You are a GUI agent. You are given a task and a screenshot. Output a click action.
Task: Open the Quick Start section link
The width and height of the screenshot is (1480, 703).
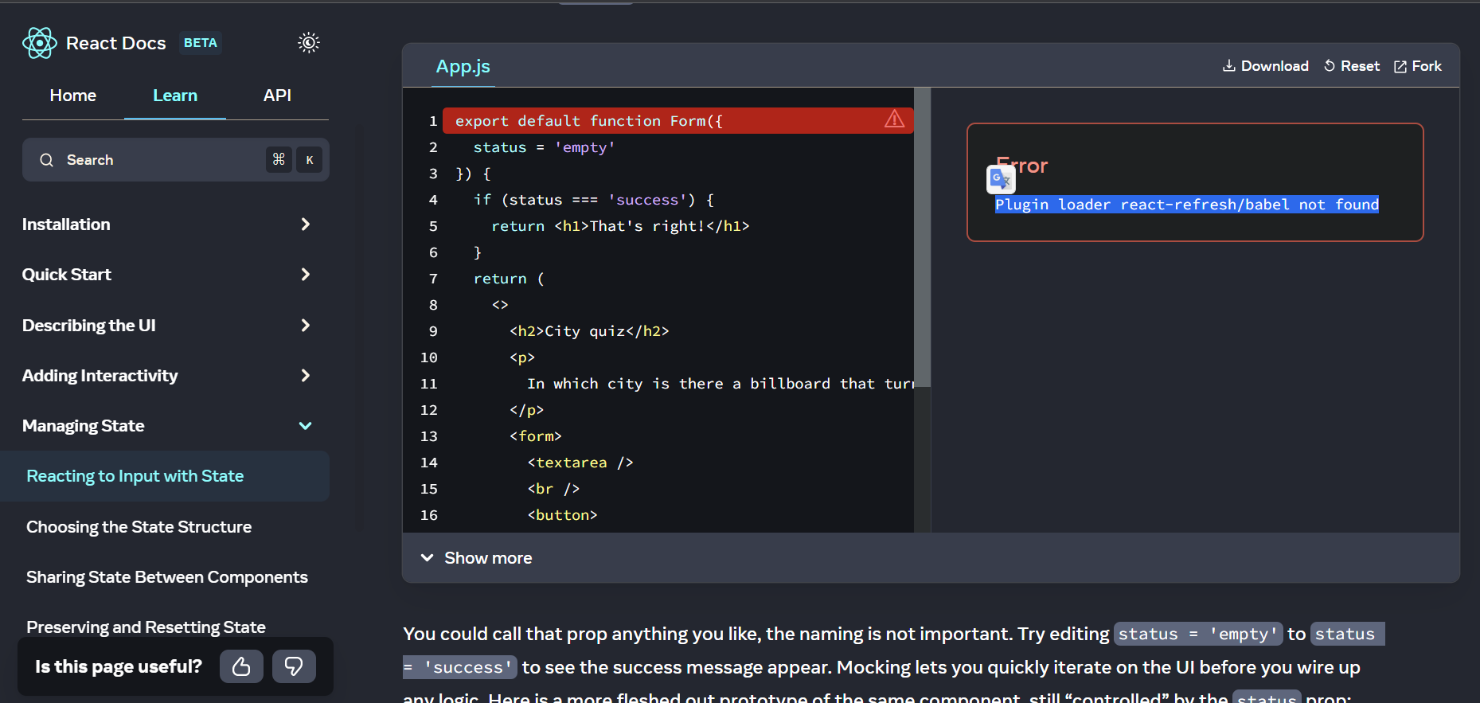coord(67,275)
